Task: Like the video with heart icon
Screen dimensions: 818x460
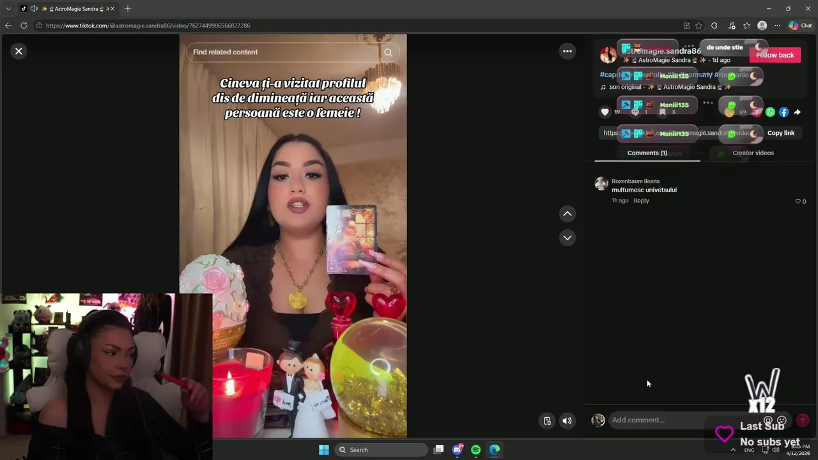Action: tap(605, 112)
